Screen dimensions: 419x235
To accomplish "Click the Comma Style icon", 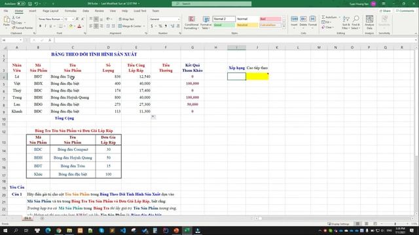I will [166, 26].
